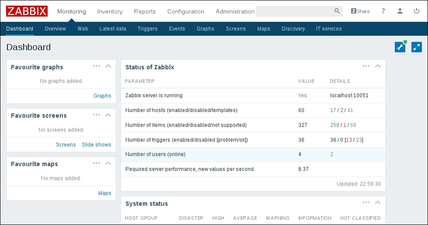Collapse the System status widget

click(x=378, y=203)
